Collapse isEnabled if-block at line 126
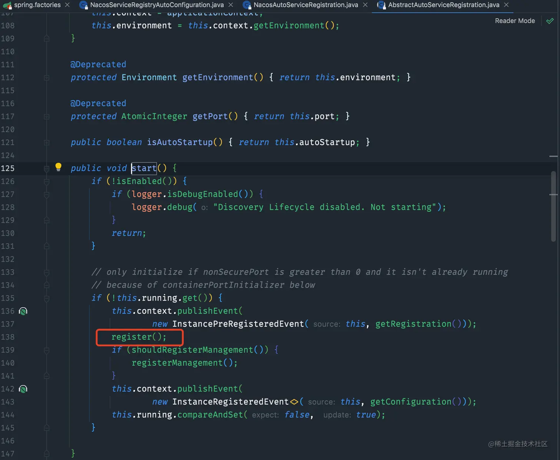560x460 pixels. (x=46, y=182)
